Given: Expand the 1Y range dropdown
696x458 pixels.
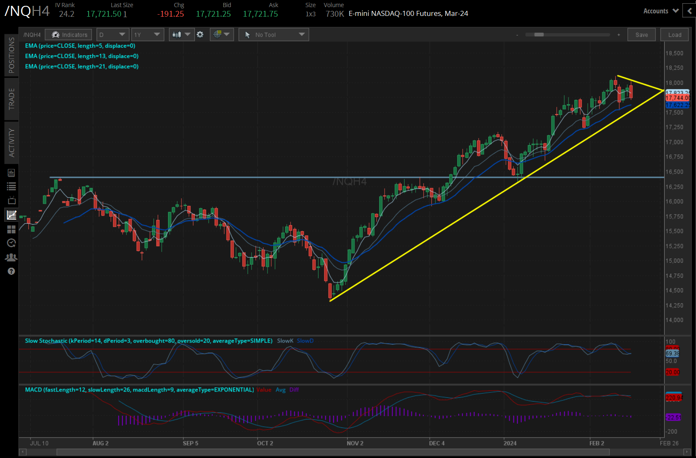Looking at the screenshot, I should [x=147, y=34].
